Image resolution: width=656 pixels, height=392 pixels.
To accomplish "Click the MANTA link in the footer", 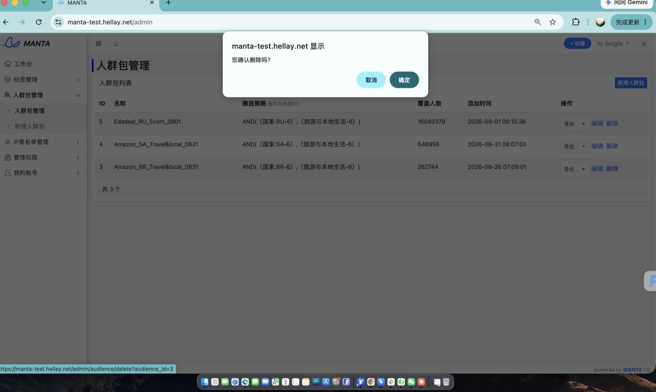I will 632,370.
